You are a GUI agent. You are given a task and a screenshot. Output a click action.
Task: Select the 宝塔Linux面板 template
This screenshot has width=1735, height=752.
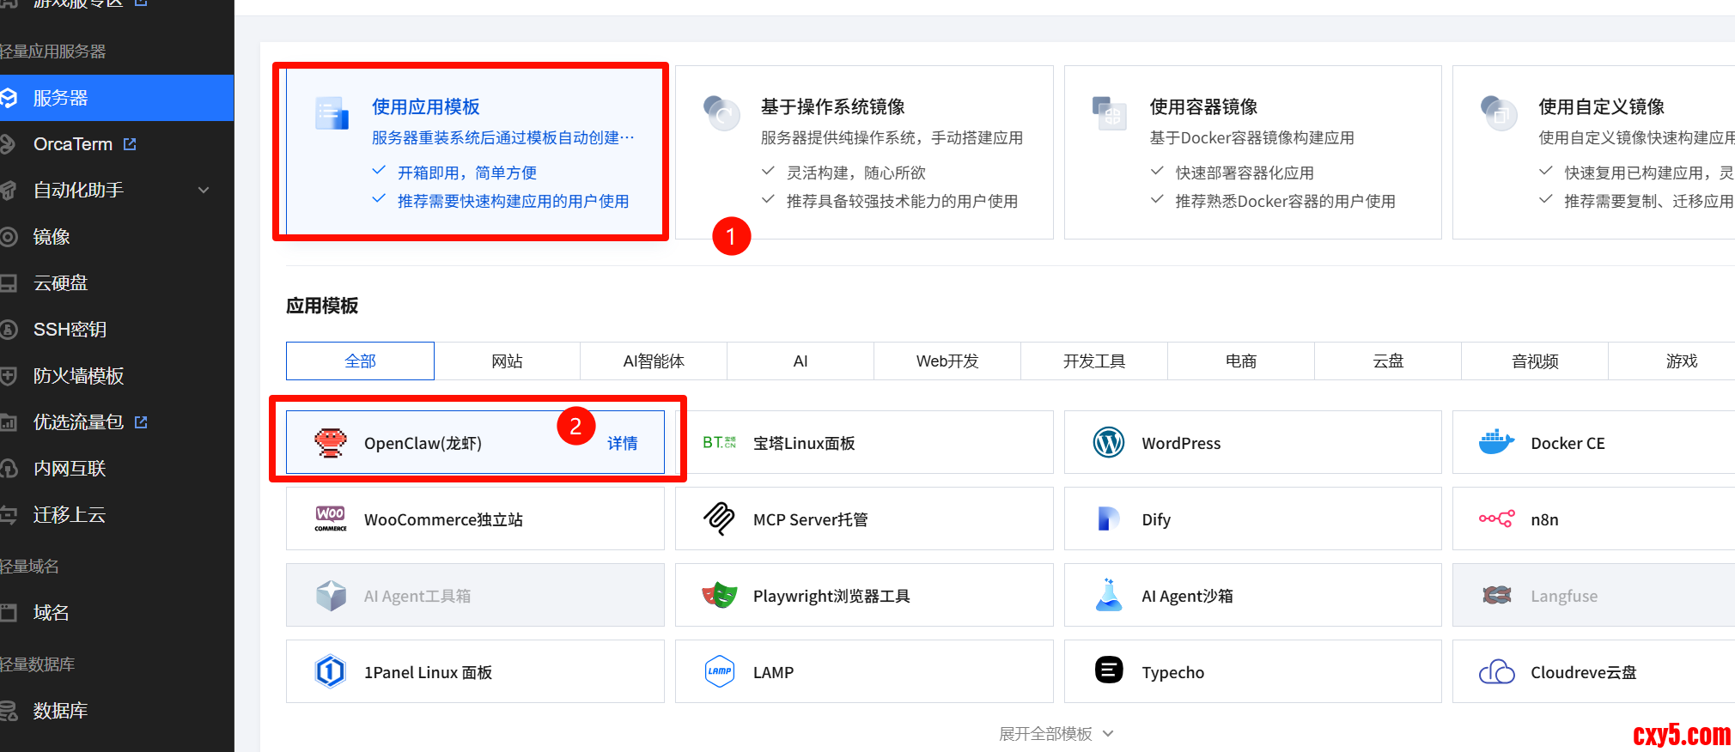click(863, 443)
